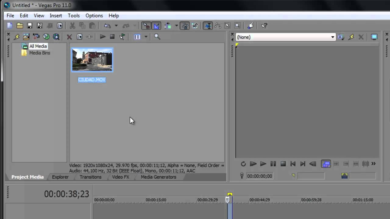Expand more Trimmer buttons chevron
The image size is (390, 219).
click(374, 164)
